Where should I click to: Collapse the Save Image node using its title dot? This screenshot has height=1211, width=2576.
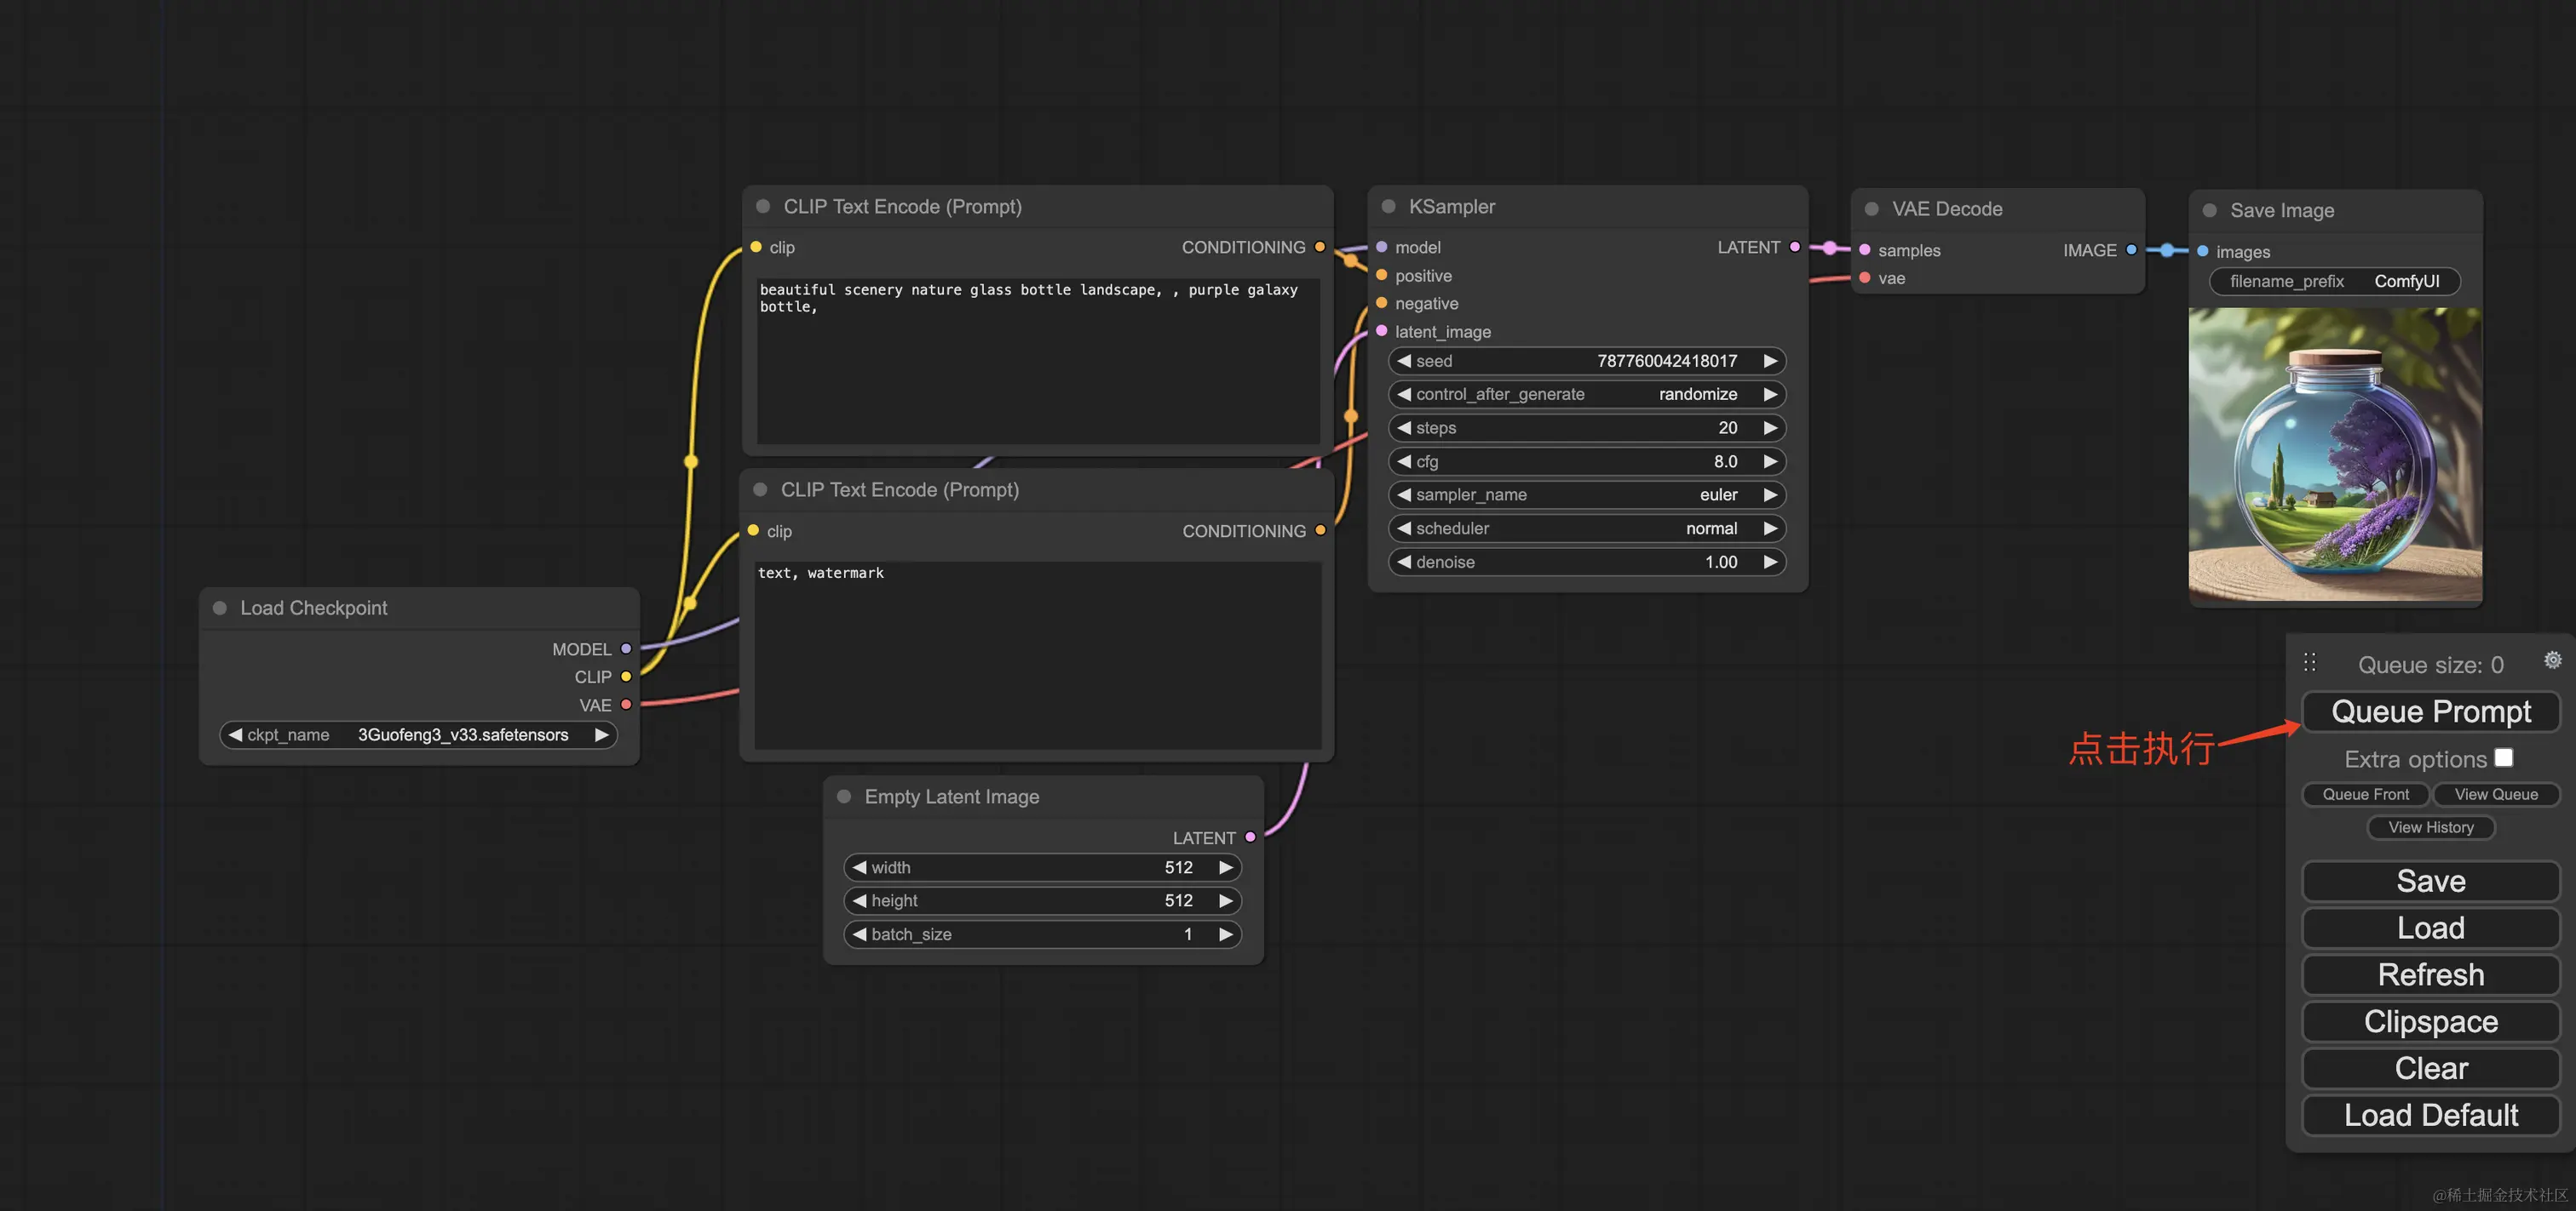coord(2209,211)
